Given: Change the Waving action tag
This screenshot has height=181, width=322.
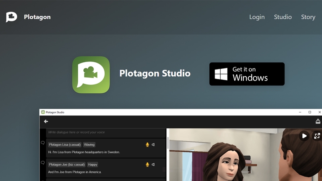Looking at the screenshot, I should pyautogui.click(x=89, y=145).
